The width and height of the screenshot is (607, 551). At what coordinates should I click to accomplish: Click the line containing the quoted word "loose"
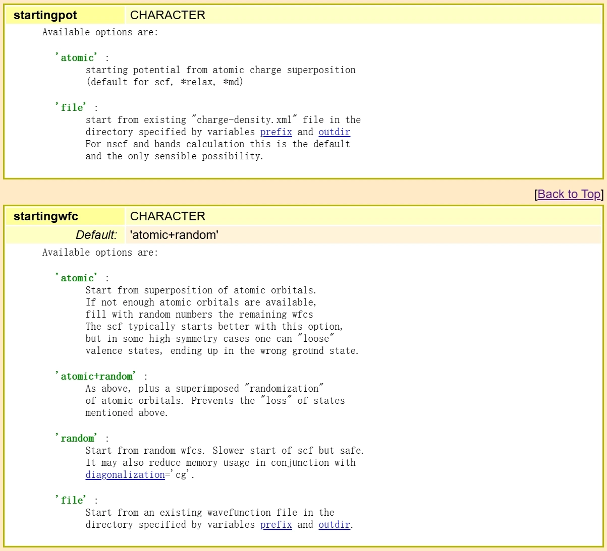[x=210, y=339]
